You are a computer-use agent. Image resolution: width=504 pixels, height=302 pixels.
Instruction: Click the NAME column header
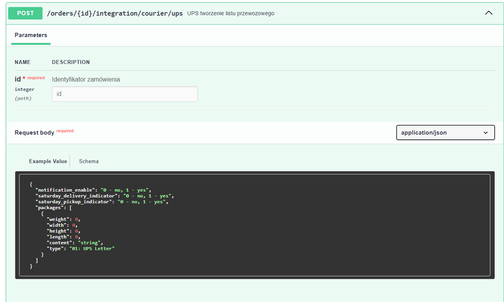[23, 62]
